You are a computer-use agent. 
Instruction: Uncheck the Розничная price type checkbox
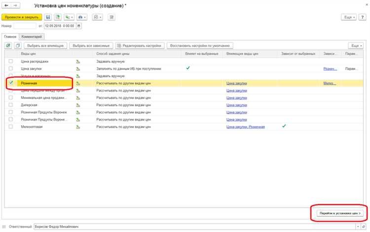(x=11, y=83)
